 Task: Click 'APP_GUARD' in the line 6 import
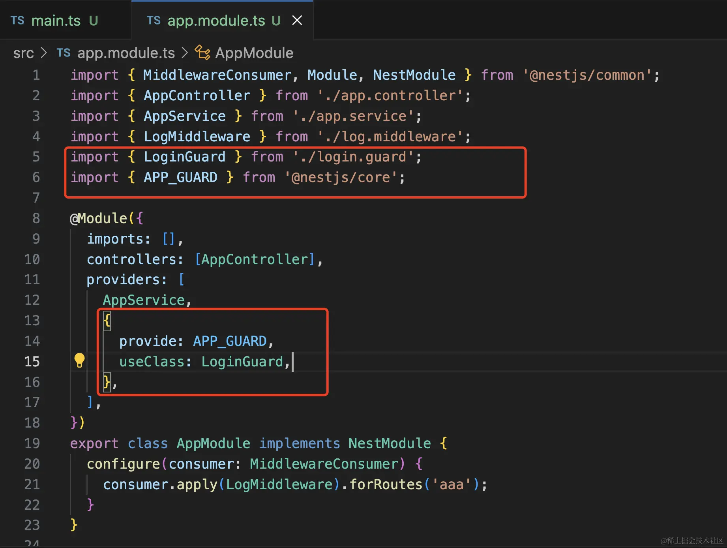coord(180,177)
